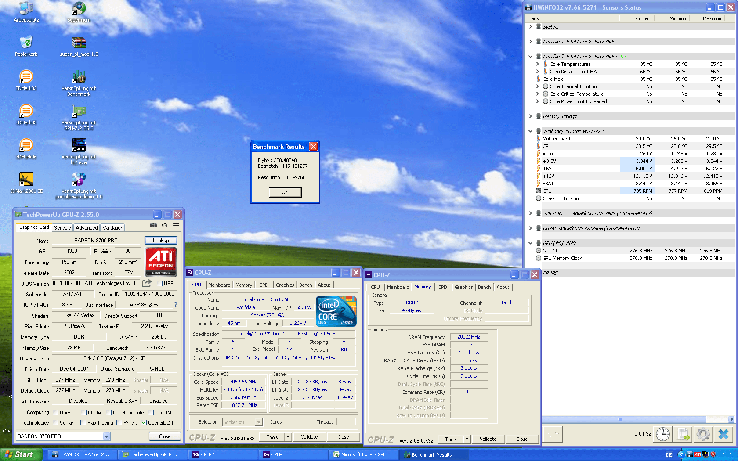This screenshot has height=461, width=738.
Task: Click the Lookup button in GPU-Z
Action: pyautogui.click(x=161, y=241)
